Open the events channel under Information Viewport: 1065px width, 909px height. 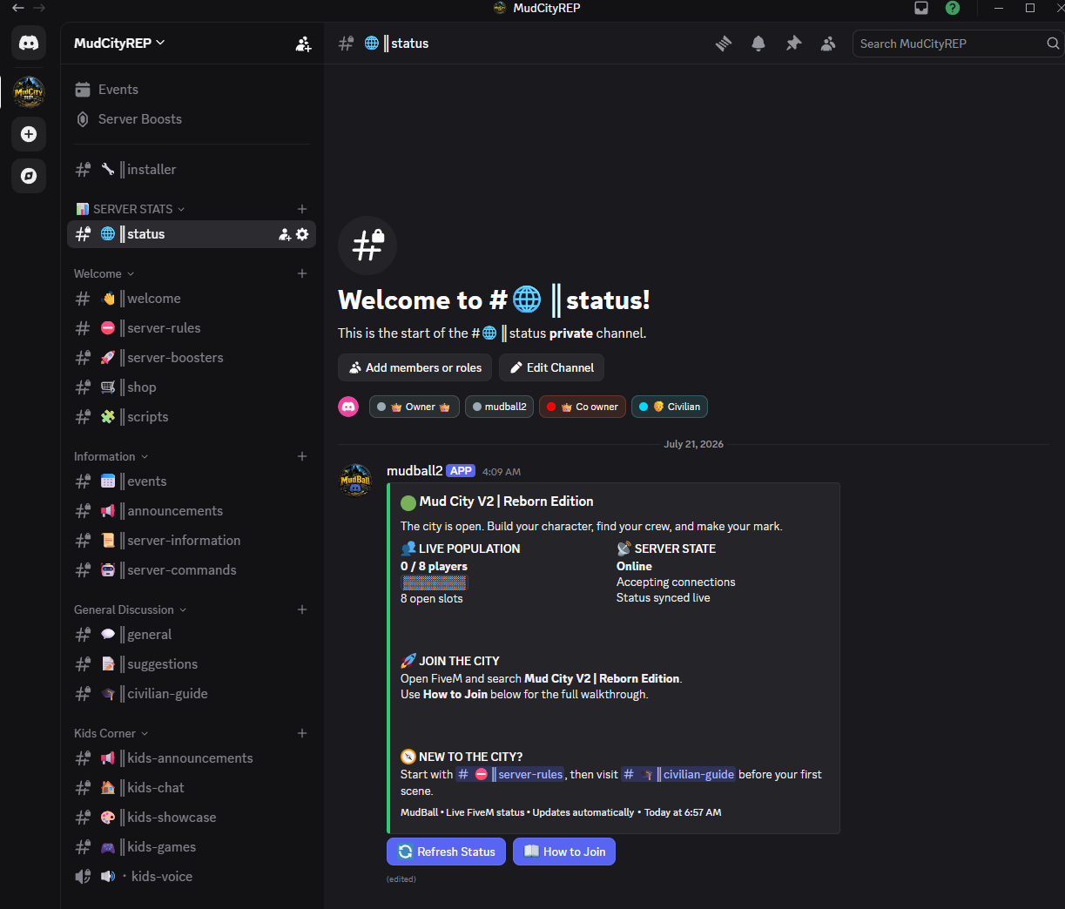(192, 481)
